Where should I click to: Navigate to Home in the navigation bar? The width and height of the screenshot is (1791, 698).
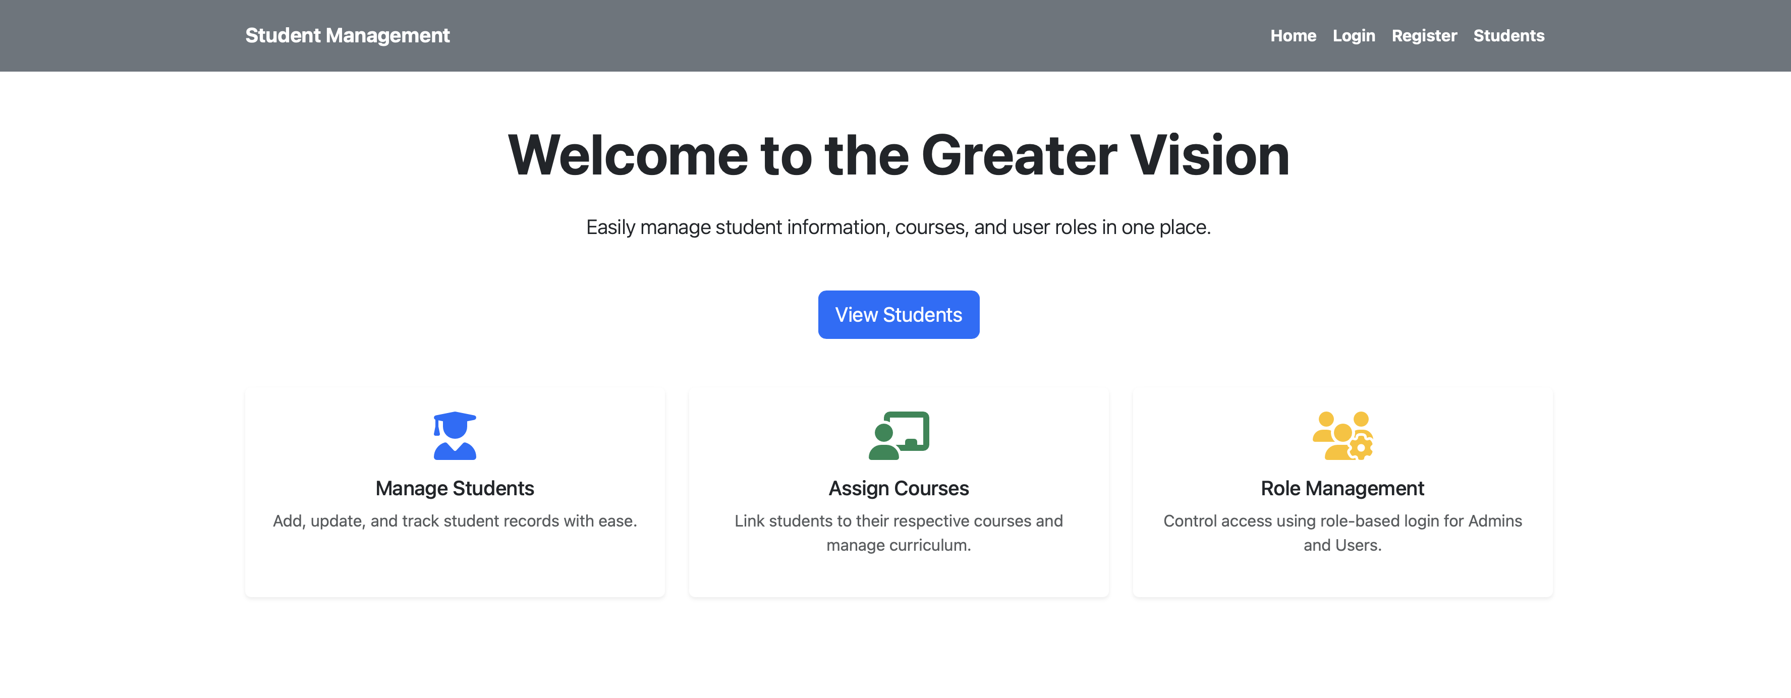click(1293, 35)
